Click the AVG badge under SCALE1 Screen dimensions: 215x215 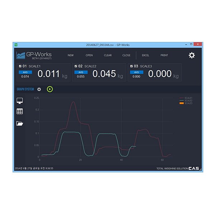[x=25, y=72]
